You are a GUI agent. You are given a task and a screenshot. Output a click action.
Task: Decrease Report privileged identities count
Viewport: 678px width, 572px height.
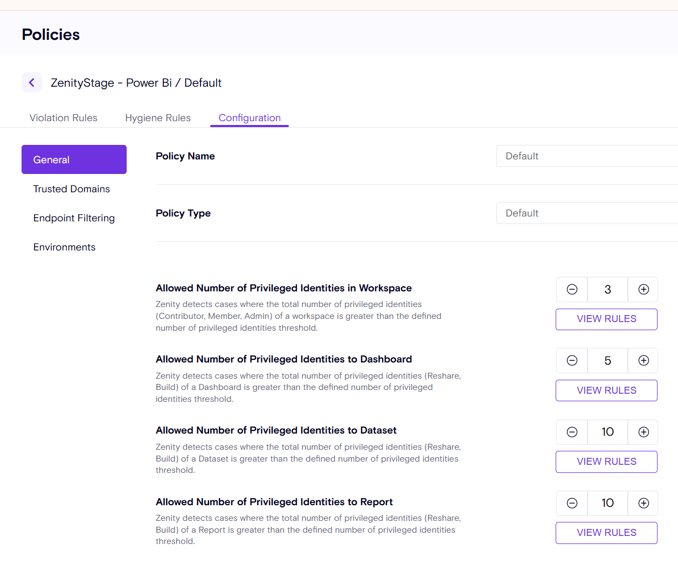(572, 503)
